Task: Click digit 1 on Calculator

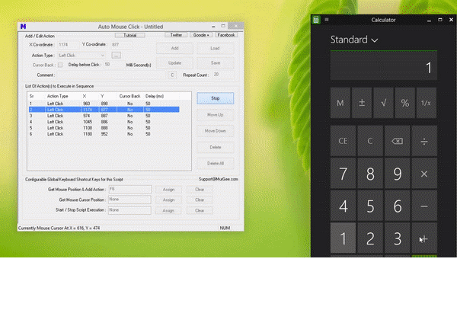Action: (x=343, y=238)
